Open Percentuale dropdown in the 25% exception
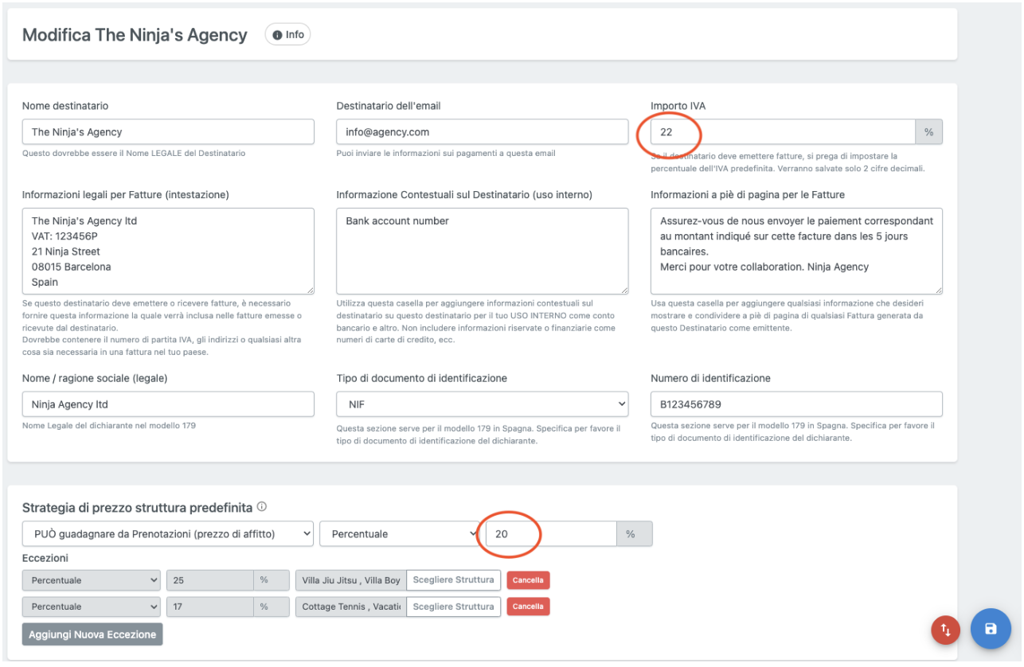This screenshot has height=667, width=1024. (91, 580)
